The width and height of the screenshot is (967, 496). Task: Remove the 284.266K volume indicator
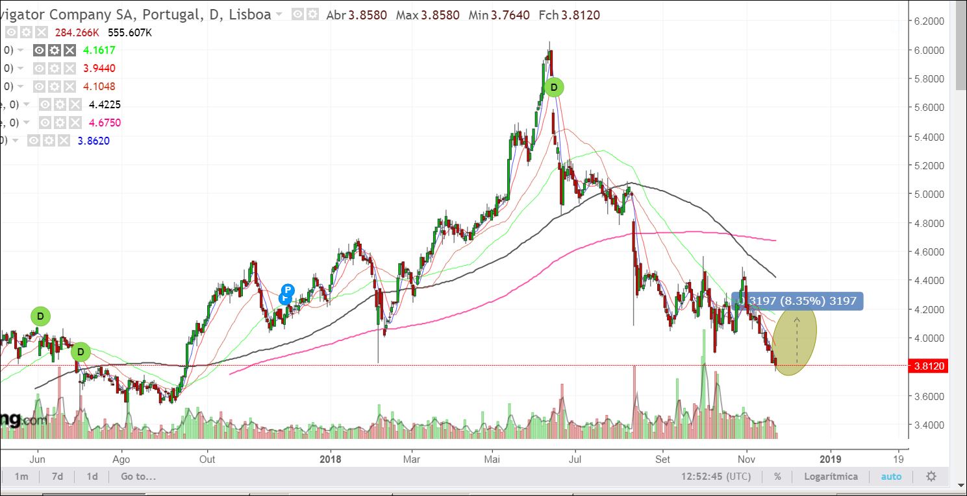pos(42,32)
